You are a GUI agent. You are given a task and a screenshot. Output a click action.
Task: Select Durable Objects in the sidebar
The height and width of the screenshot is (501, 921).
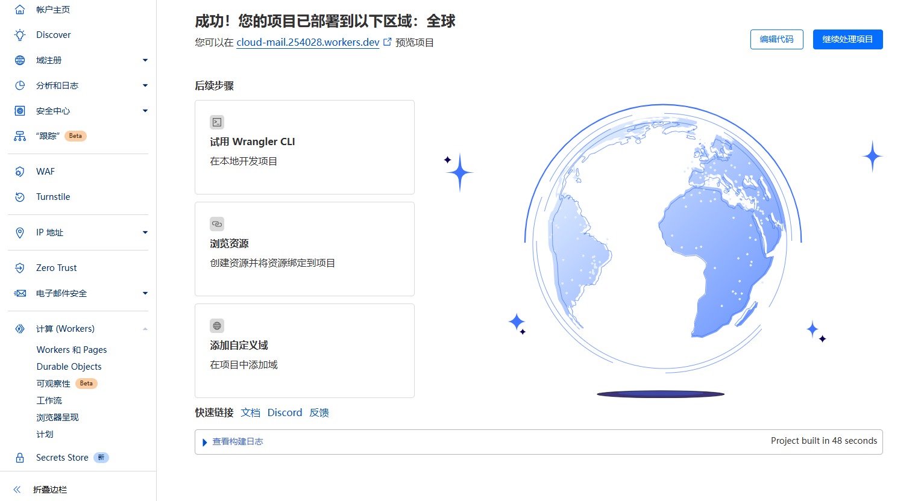[69, 366]
